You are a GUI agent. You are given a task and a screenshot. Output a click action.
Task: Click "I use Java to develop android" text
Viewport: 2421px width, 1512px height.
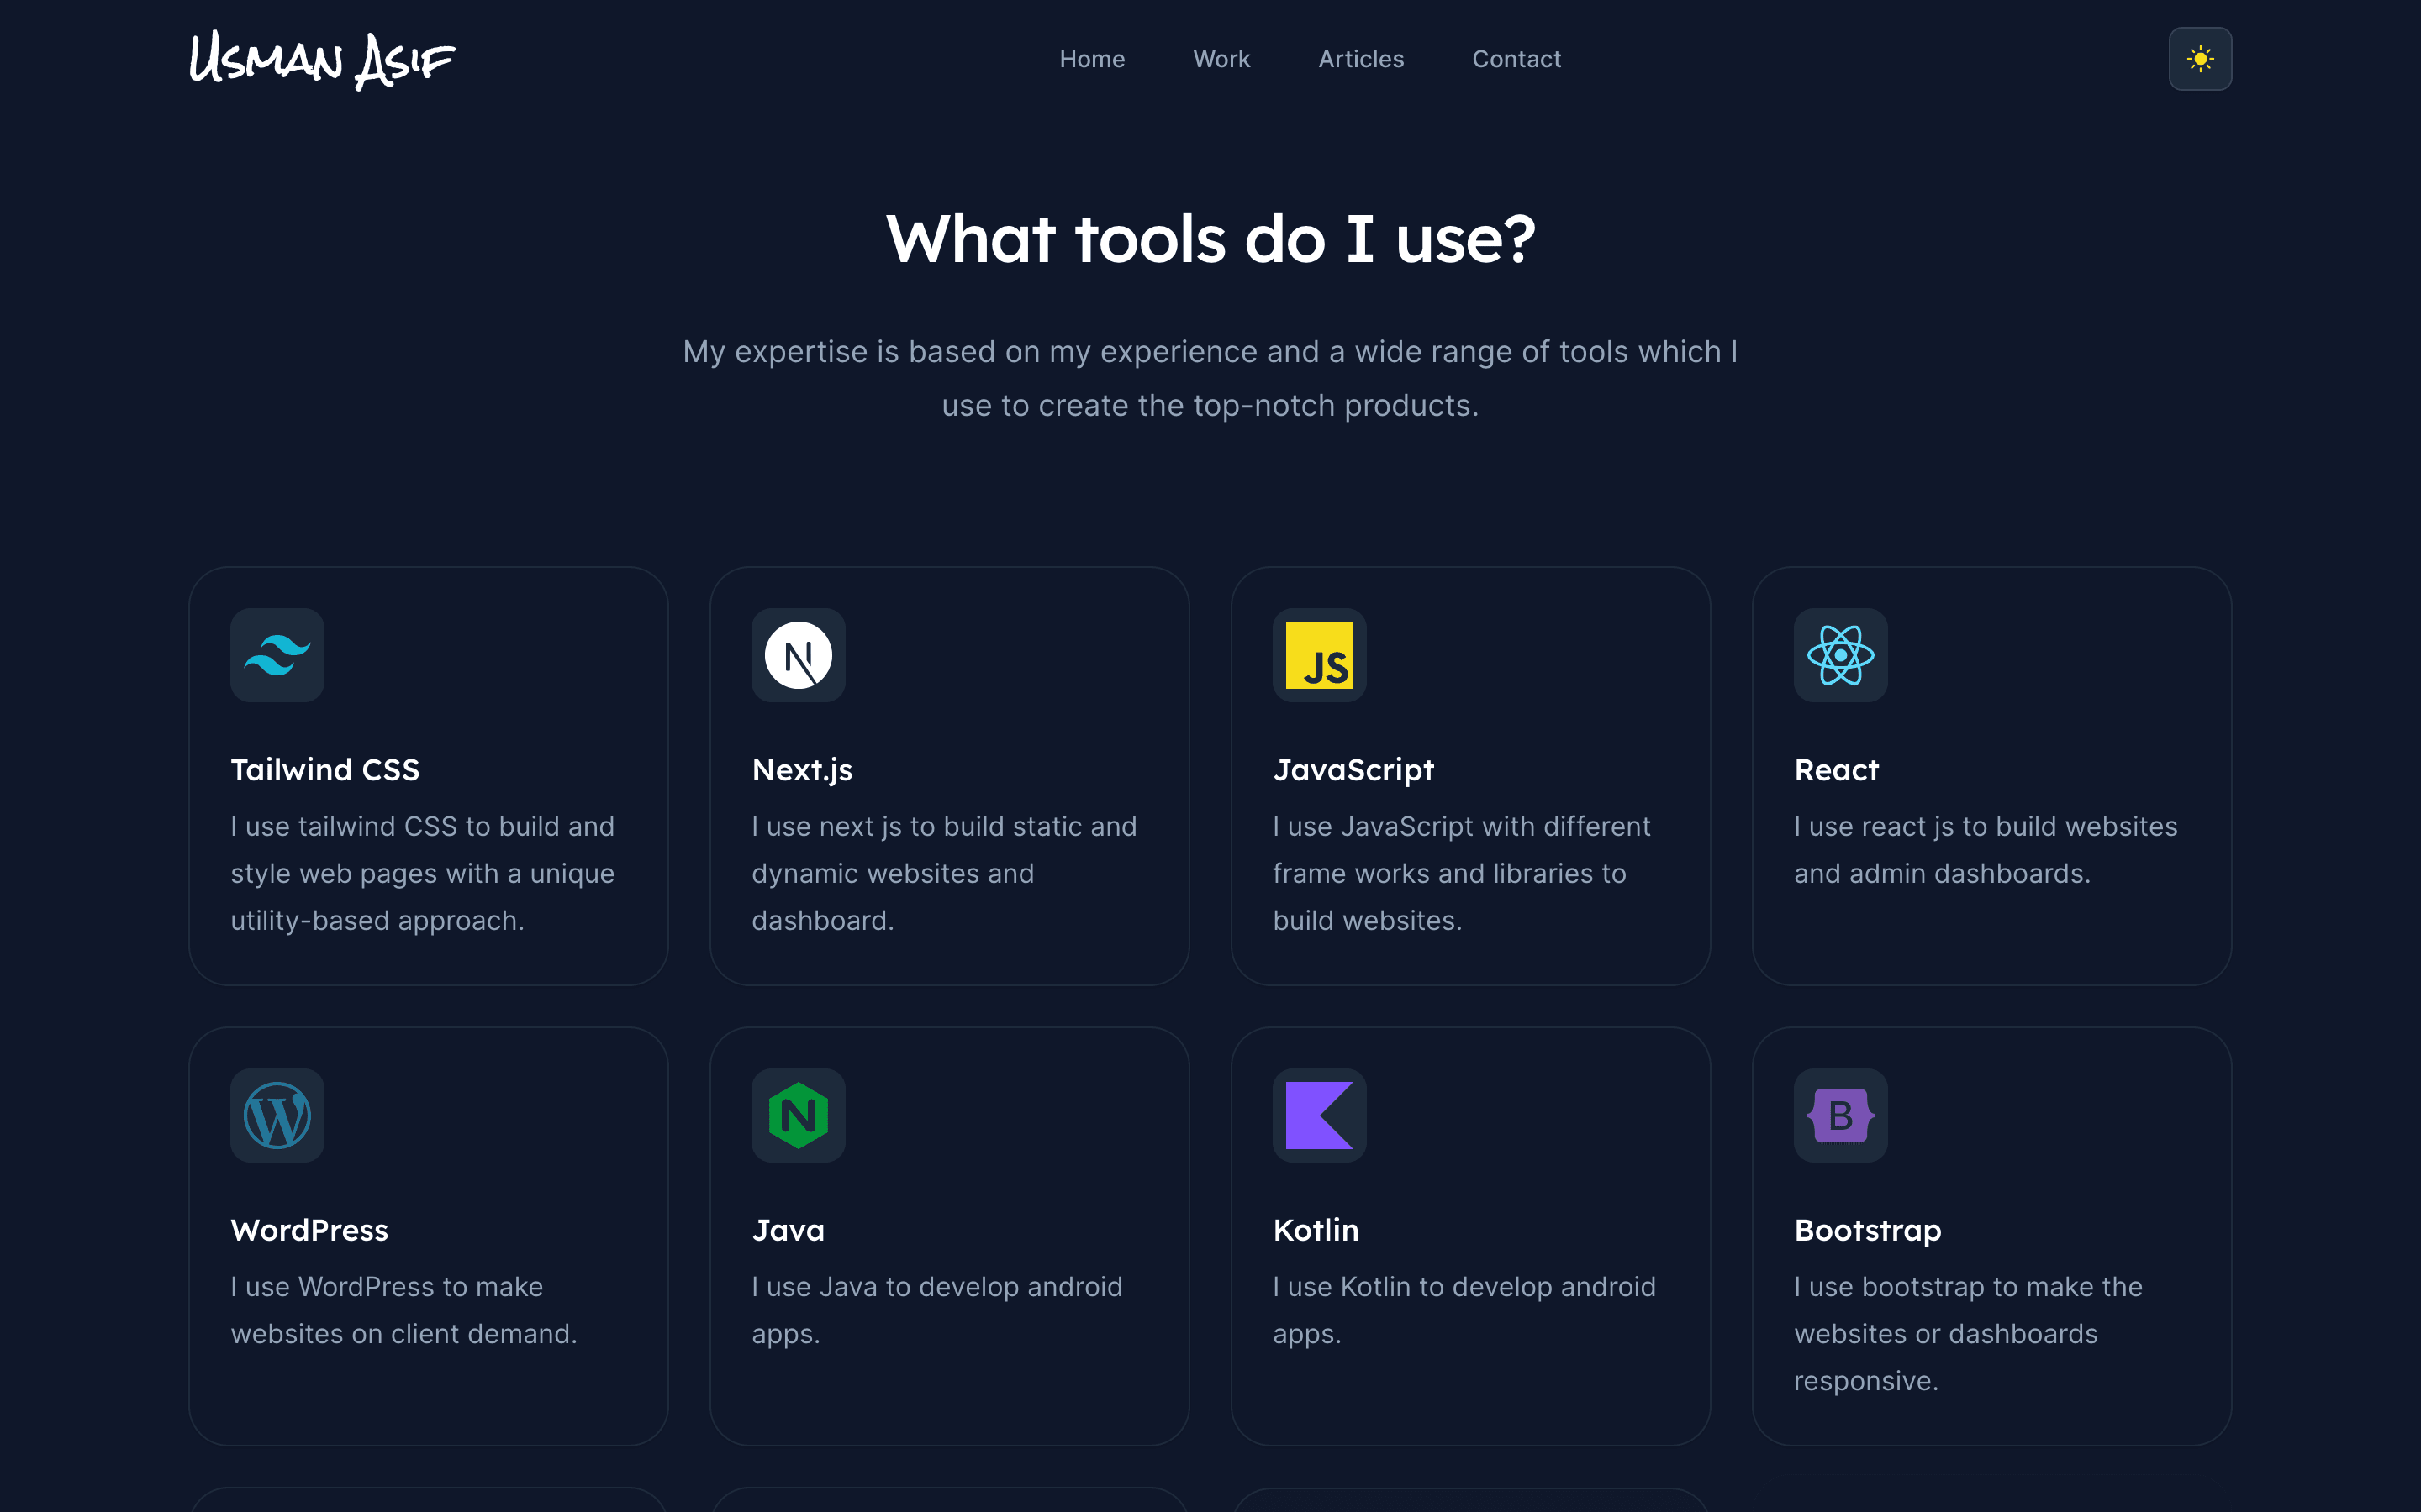coord(937,1310)
